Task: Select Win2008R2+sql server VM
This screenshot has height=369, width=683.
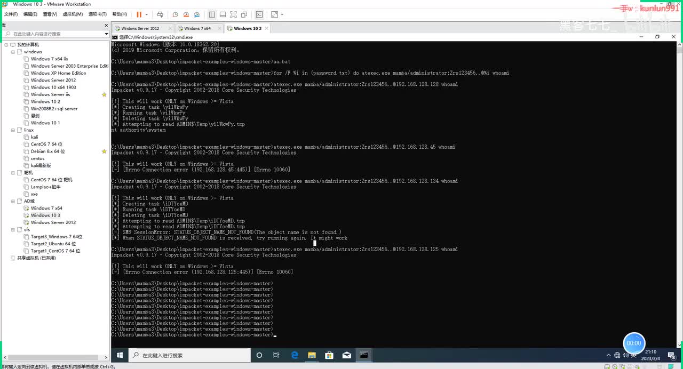Action: coord(54,109)
